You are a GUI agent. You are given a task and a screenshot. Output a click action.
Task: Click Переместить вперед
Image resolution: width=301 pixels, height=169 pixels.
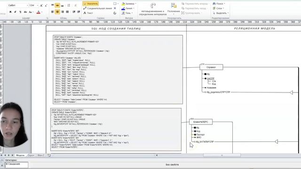[195, 4]
